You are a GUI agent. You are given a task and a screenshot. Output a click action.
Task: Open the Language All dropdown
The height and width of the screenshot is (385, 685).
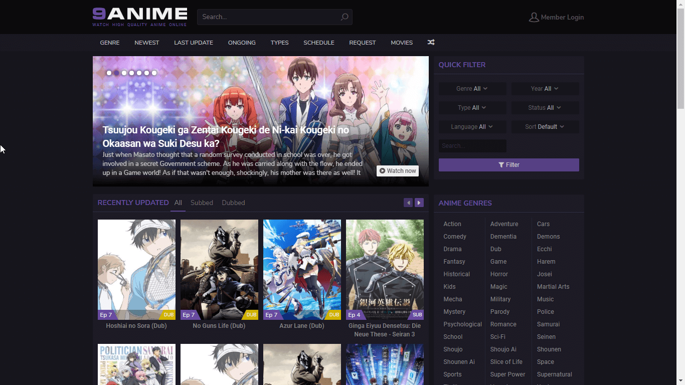click(x=472, y=127)
